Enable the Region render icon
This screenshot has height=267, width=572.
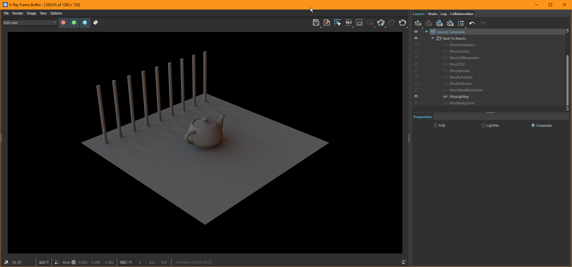click(359, 22)
